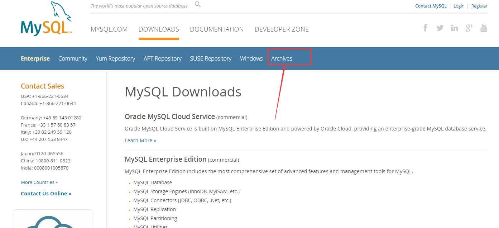This screenshot has height=228, width=499.
Task: Click Oracle MySQL Cloud Service heading
Action: [170, 117]
